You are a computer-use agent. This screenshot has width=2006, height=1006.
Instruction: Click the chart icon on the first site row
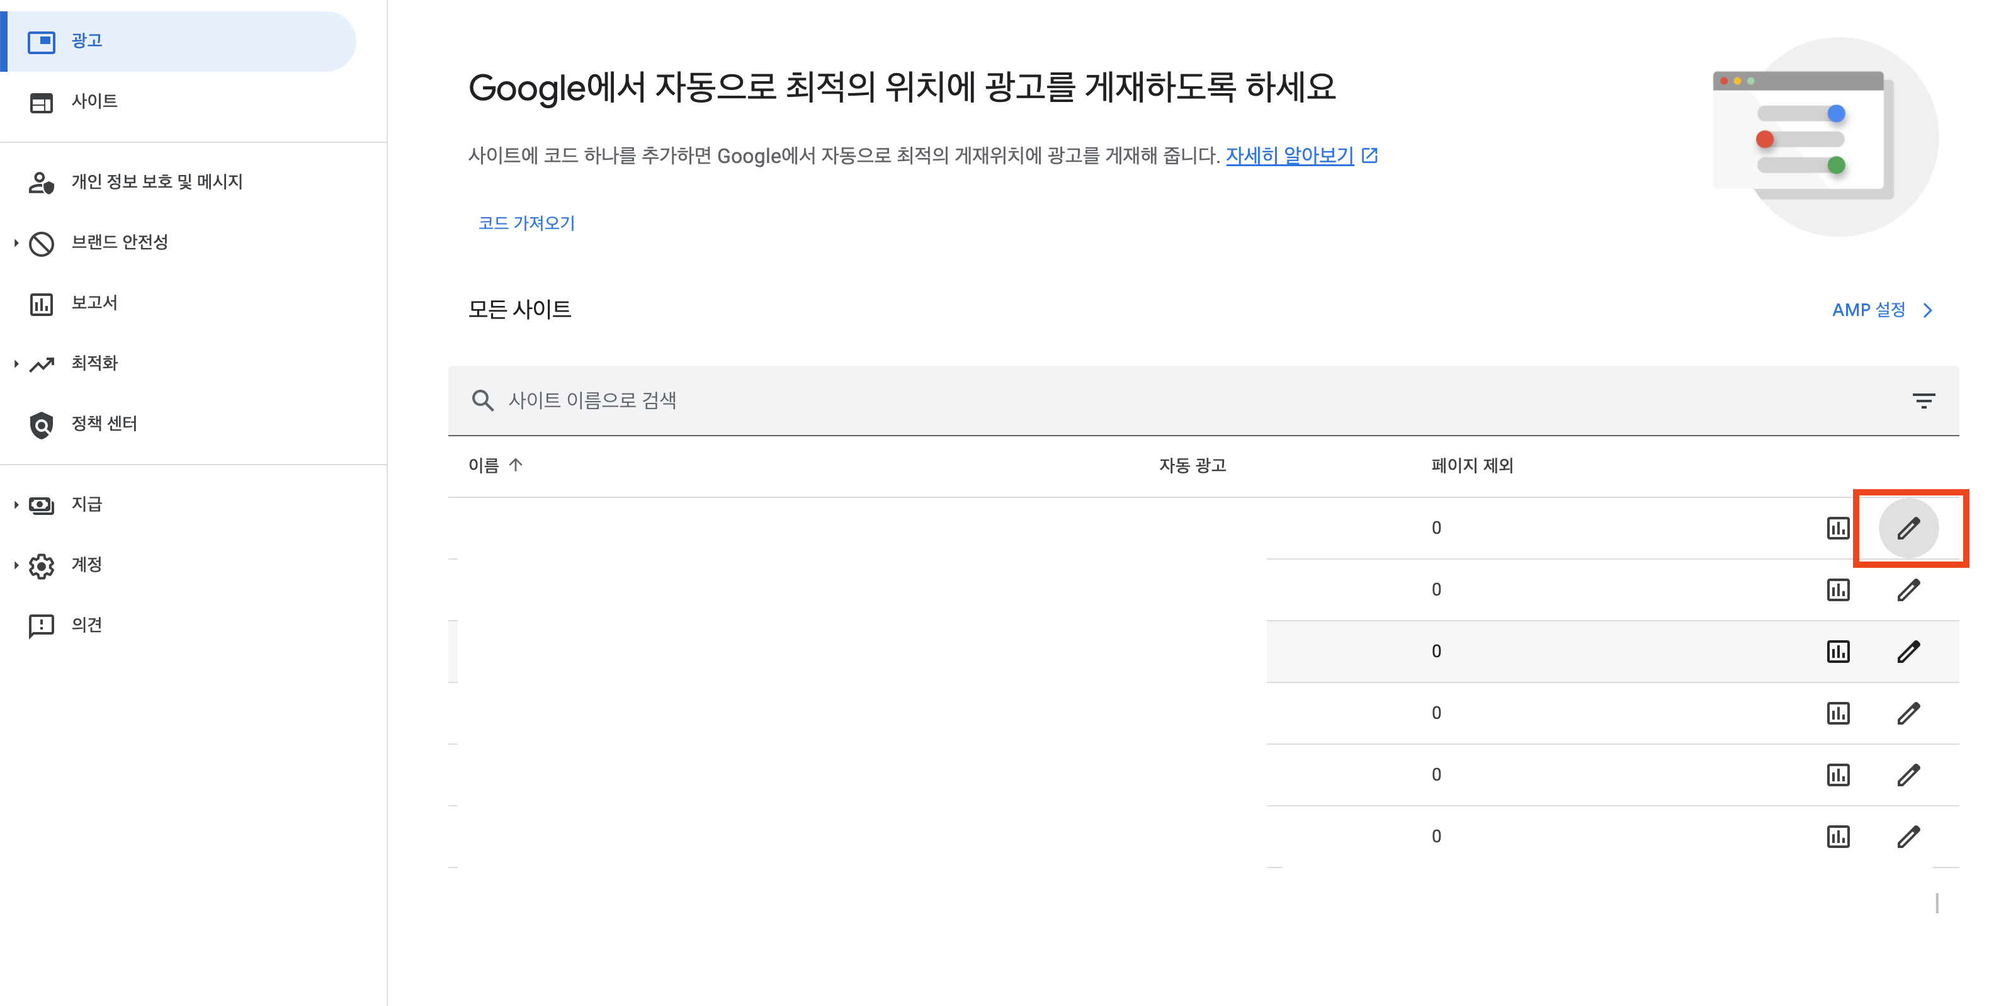tap(1839, 527)
